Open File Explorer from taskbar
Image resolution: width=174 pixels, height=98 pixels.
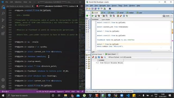pyautogui.click(x=66, y=96)
